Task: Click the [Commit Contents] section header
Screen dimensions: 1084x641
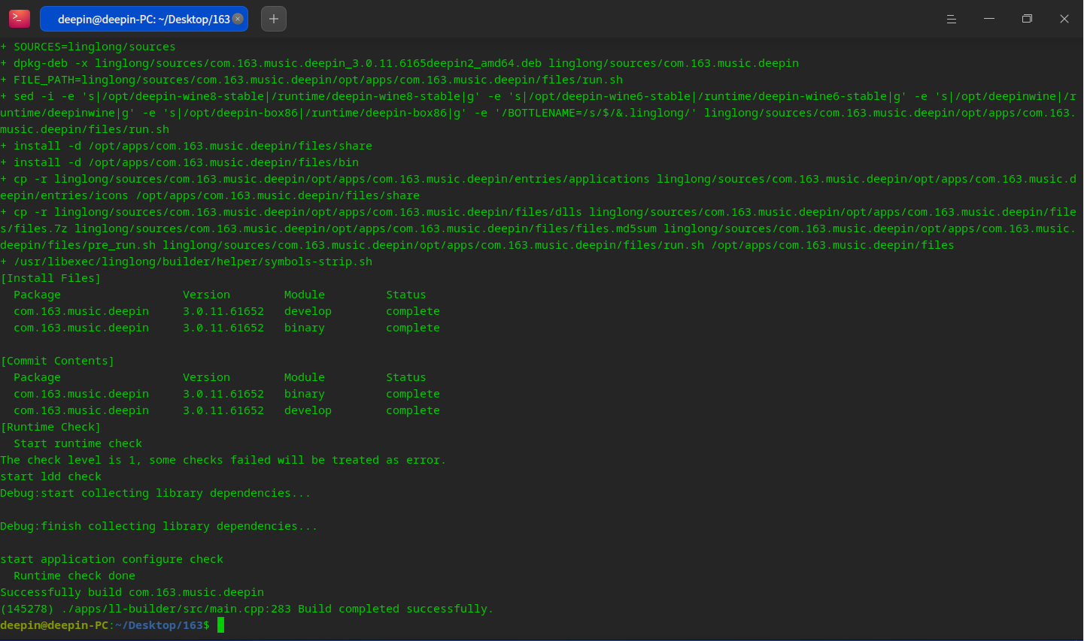Action: (x=57, y=361)
